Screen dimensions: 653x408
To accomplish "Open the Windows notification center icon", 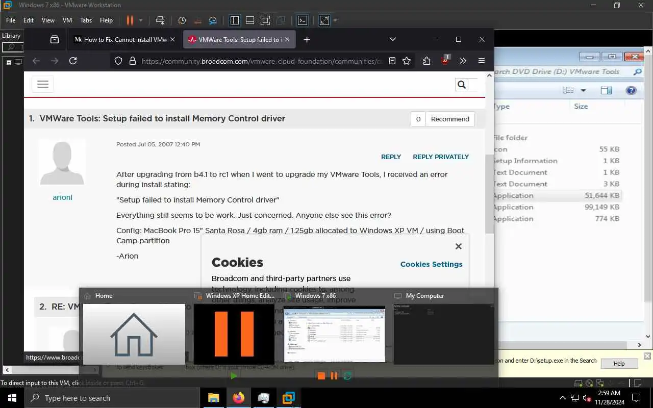I will click(637, 398).
